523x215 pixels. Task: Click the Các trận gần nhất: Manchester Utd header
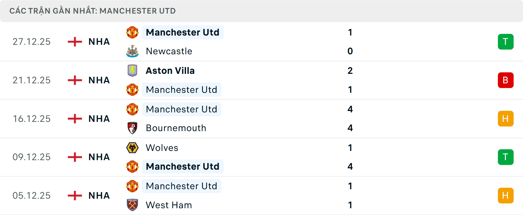click(x=93, y=11)
